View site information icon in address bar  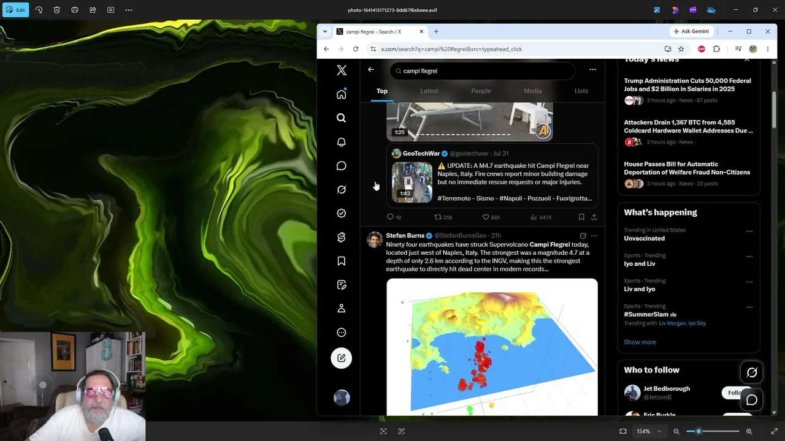pos(372,49)
